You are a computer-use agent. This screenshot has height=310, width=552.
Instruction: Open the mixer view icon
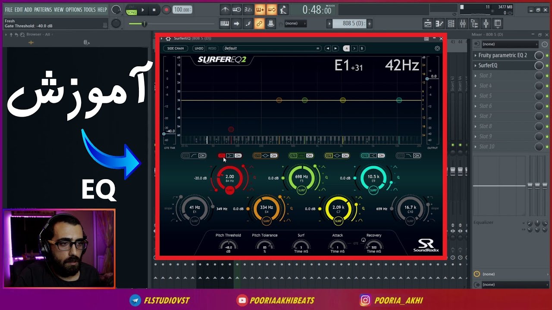point(463,24)
